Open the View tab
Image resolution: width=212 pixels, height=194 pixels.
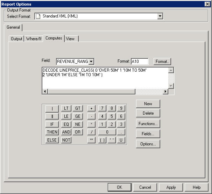point(70,39)
